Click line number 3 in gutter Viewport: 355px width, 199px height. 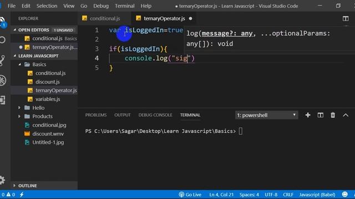(x=97, y=49)
